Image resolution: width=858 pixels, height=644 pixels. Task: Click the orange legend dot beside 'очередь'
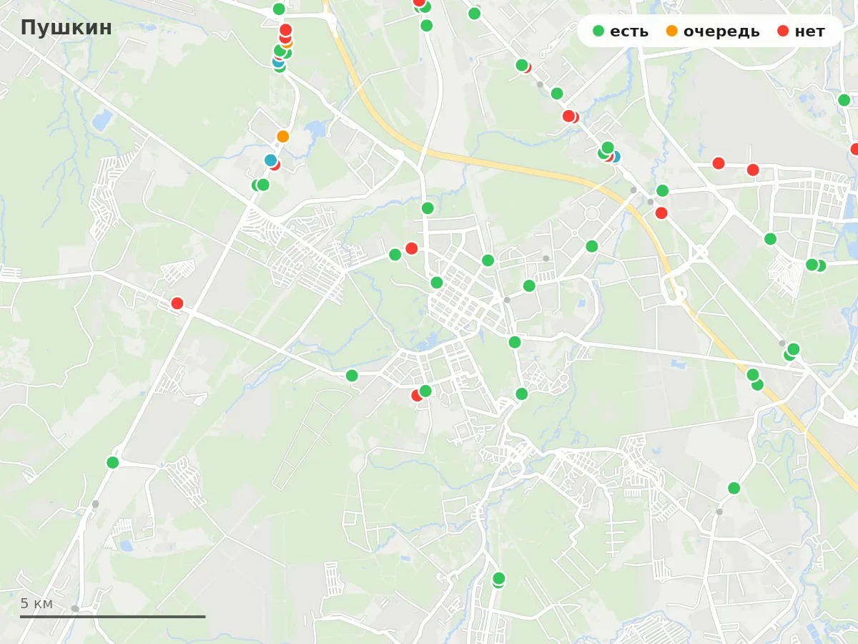(x=672, y=31)
